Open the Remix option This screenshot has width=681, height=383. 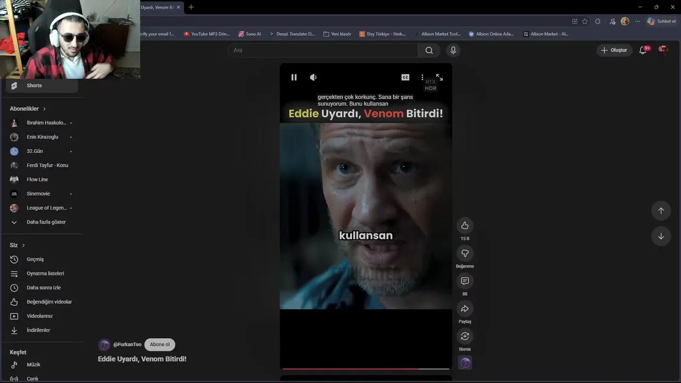click(465, 336)
